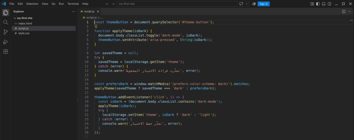The width and height of the screenshot is (354, 140).
Task: Open Explorer panel More Actions menu
Action: (x=73, y=11)
